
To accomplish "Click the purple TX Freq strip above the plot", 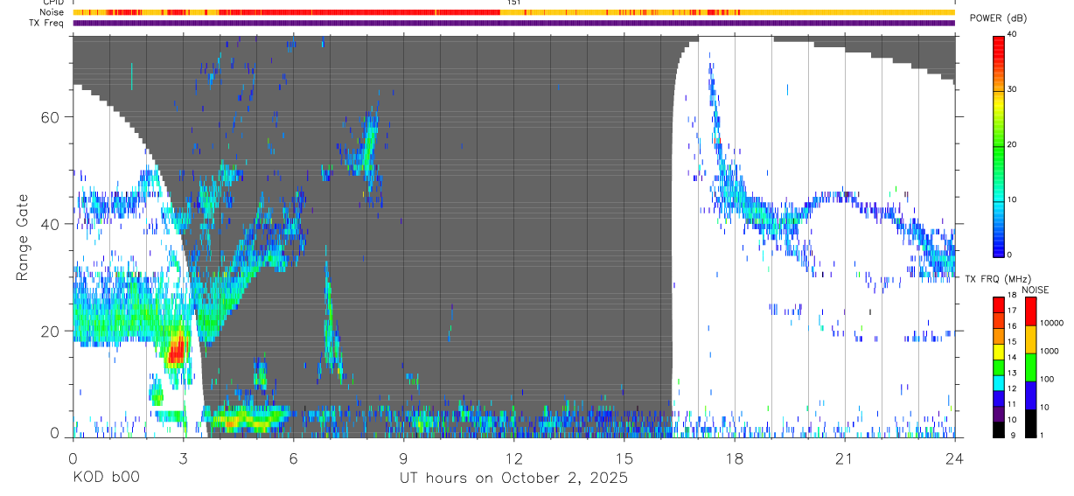I will [513, 23].
